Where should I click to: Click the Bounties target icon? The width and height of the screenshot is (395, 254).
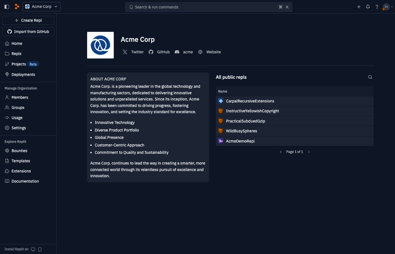tap(7, 151)
